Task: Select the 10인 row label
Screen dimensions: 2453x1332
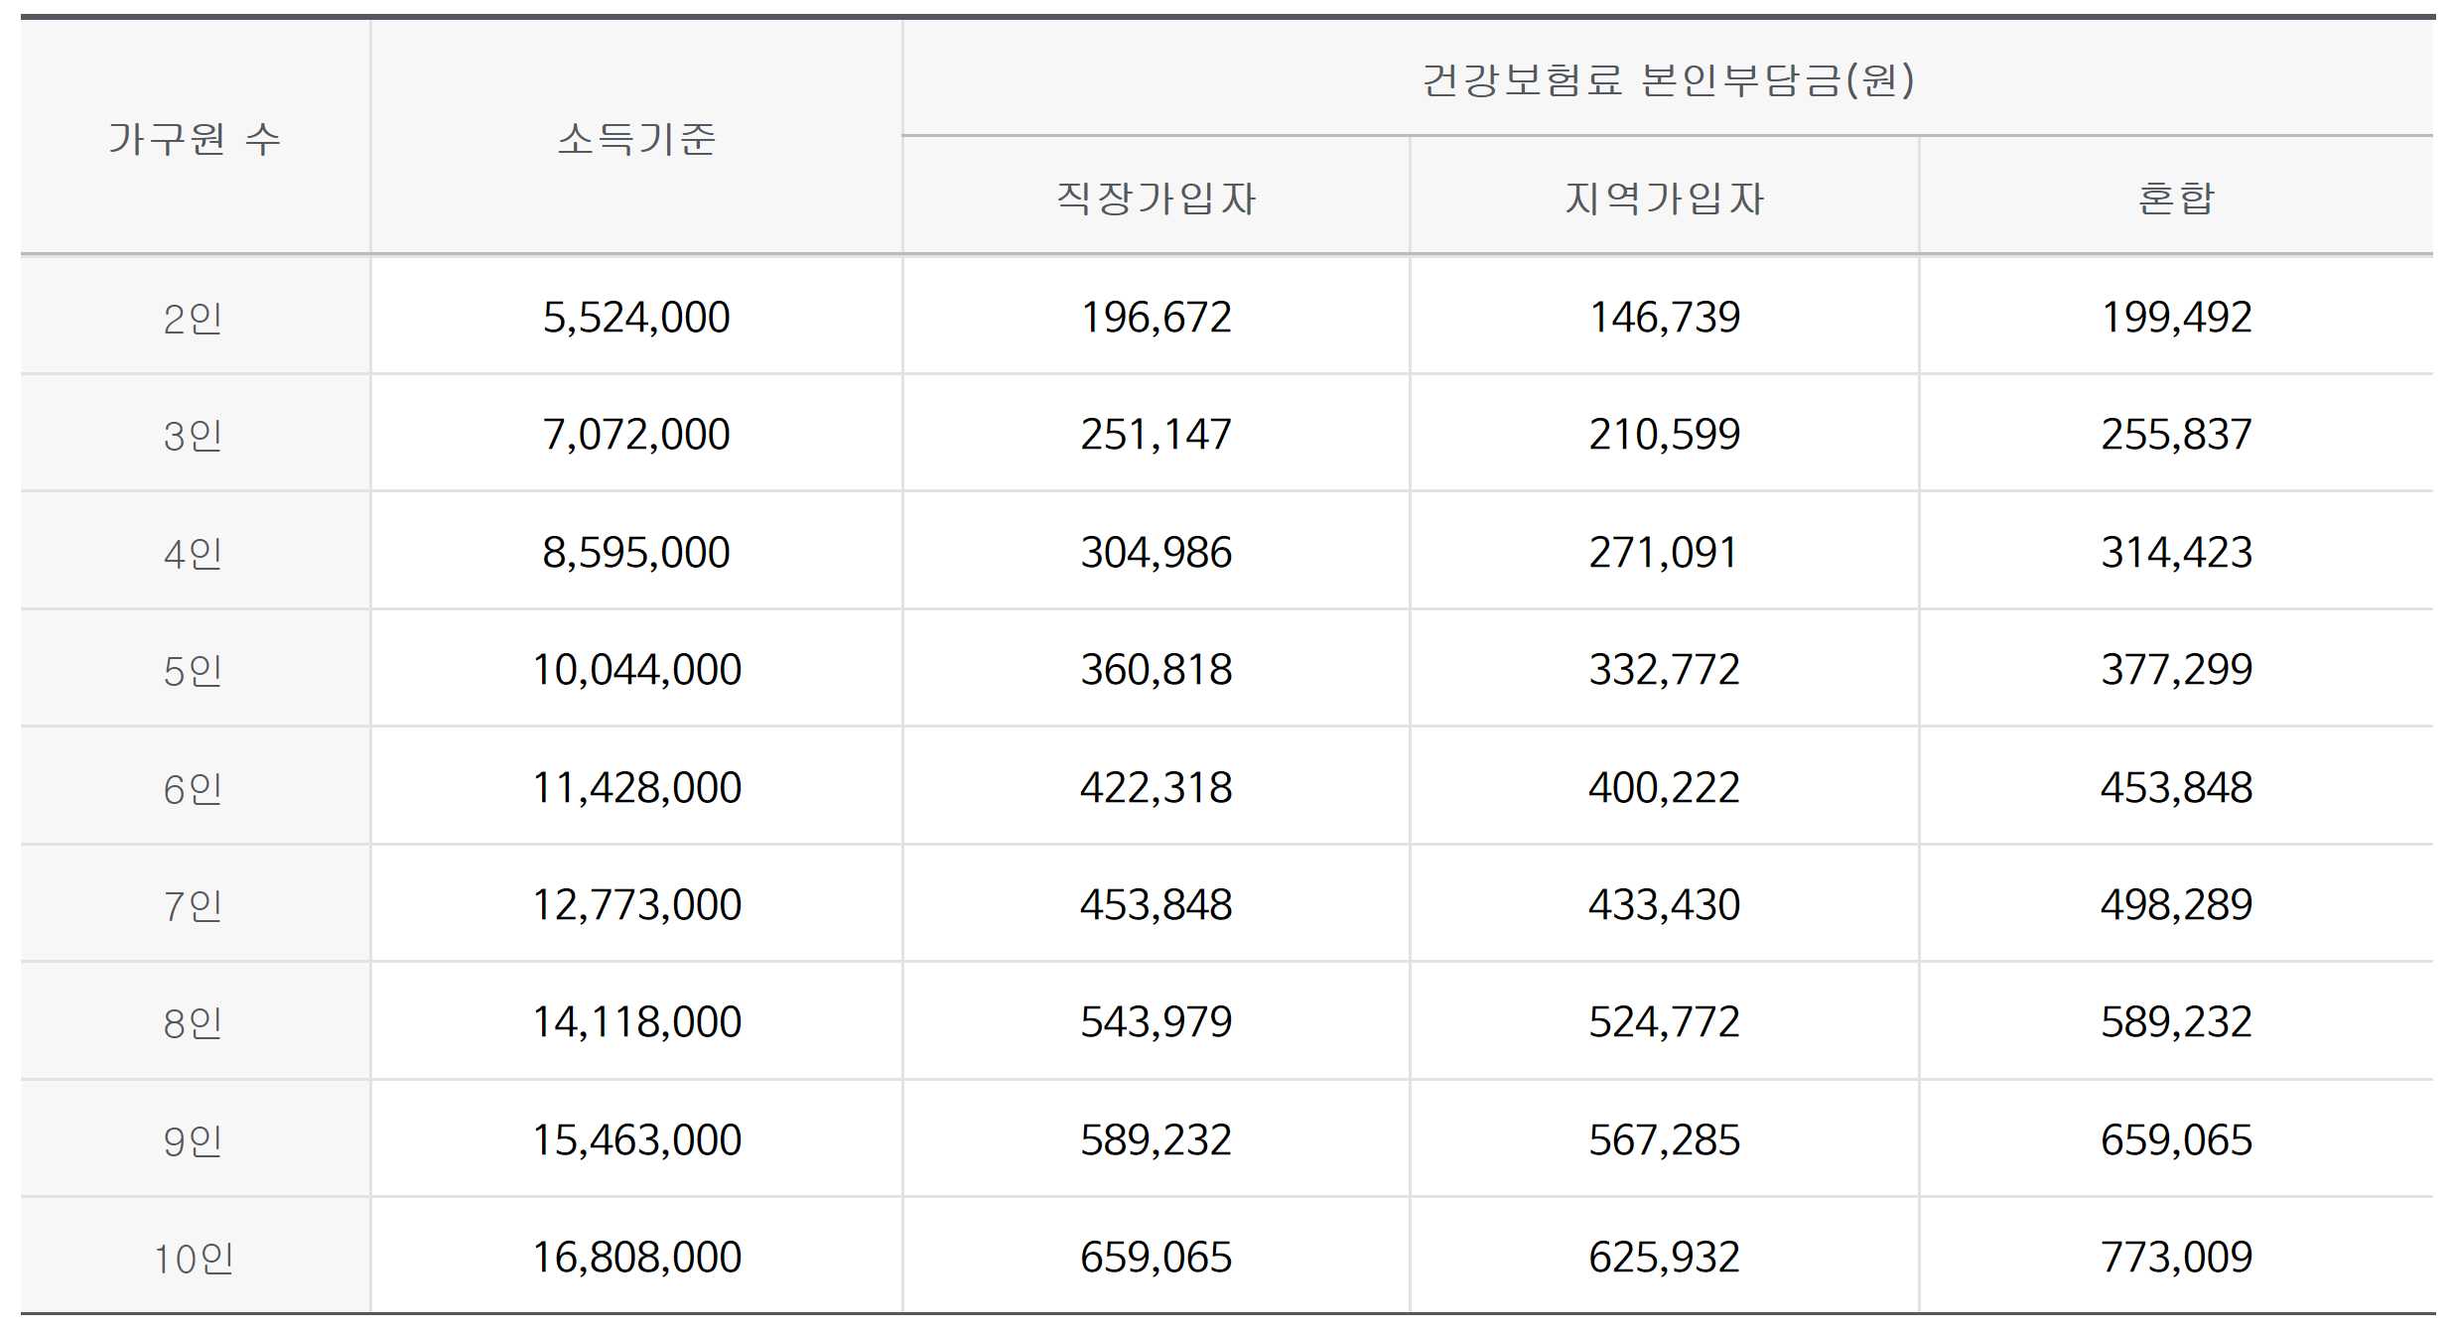Action: (193, 1259)
